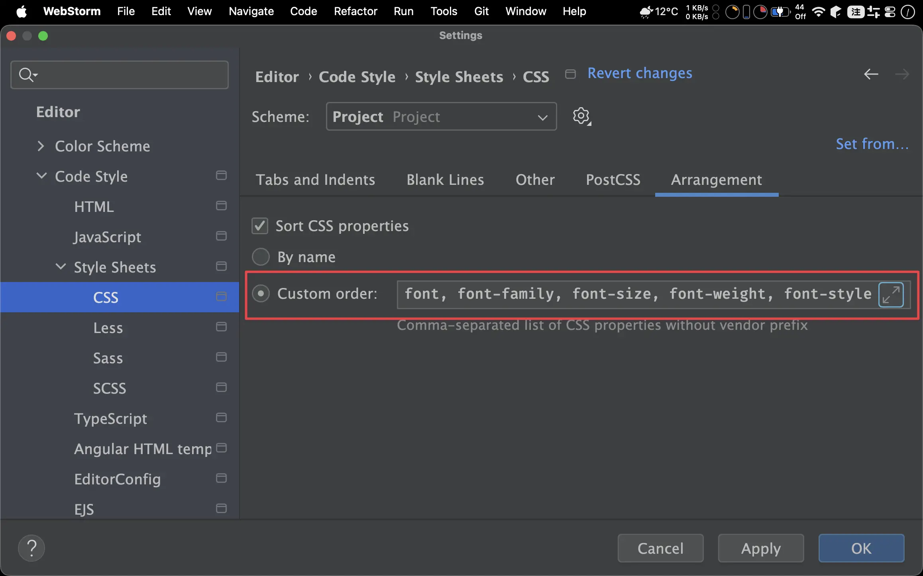Switch to Tabs and Indents tab
923x576 pixels.
click(315, 180)
